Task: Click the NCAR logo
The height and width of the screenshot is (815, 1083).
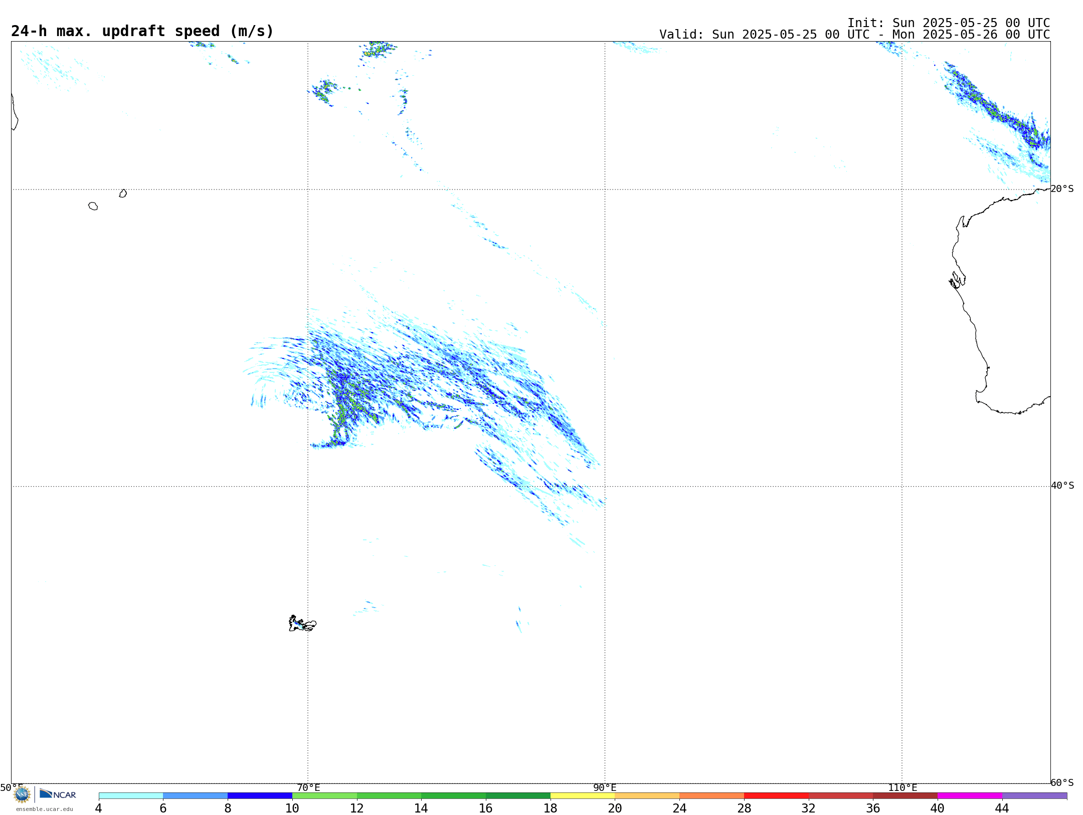Action: pos(58,794)
